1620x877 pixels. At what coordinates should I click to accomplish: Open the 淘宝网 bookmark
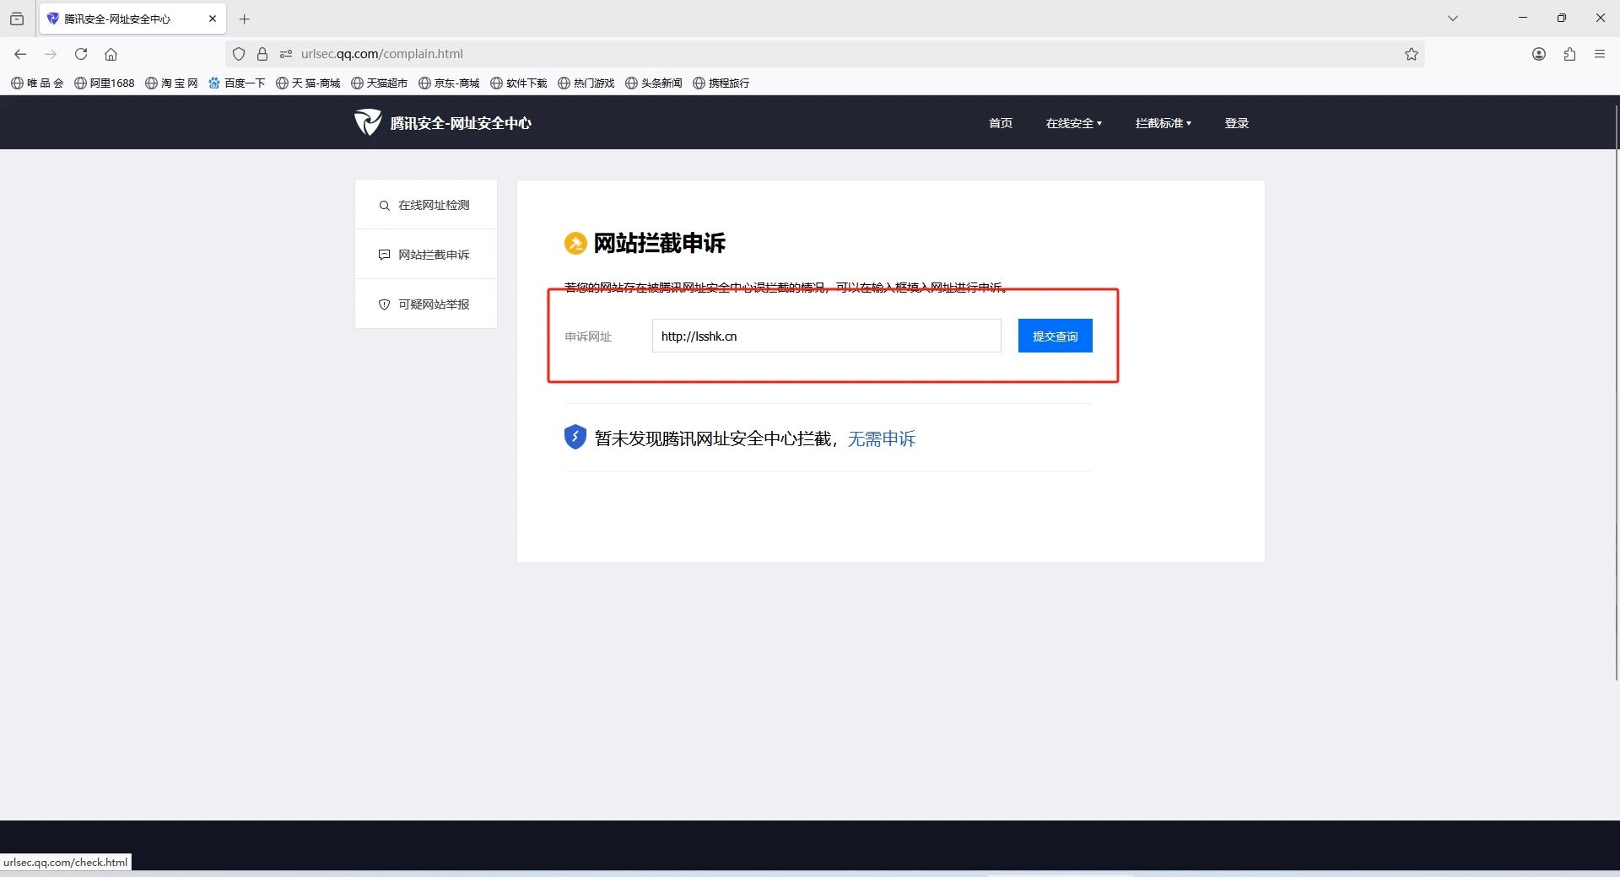pyautogui.click(x=171, y=83)
